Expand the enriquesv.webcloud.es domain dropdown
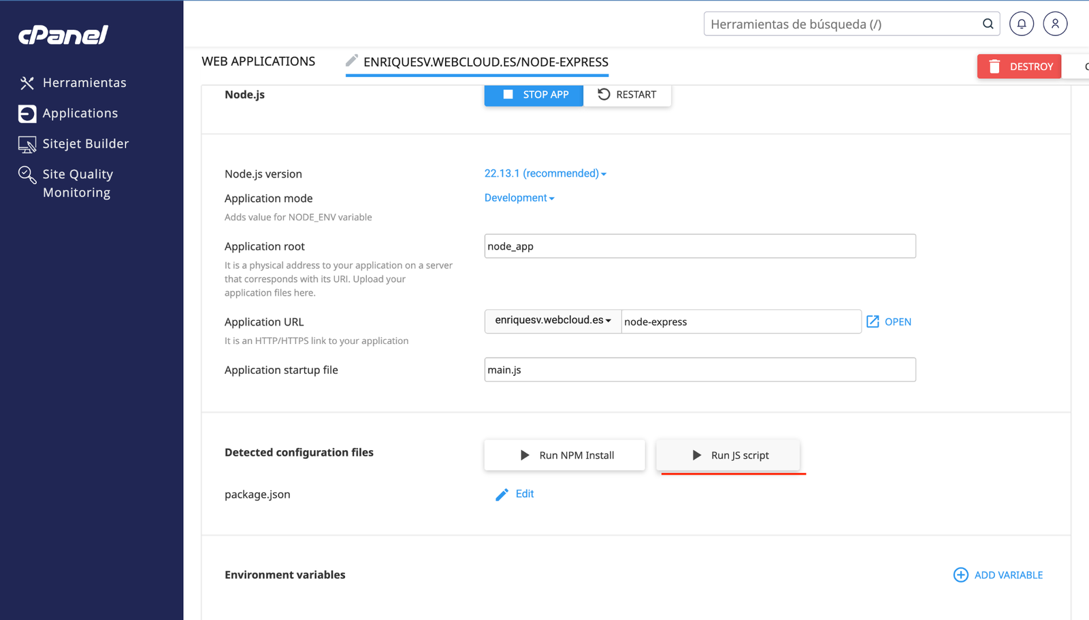The image size is (1089, 620). tap(553, 320)
